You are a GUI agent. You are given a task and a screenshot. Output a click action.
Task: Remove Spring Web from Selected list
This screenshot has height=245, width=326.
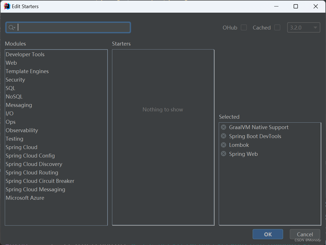pyautogui.click(x=224, y=154)
